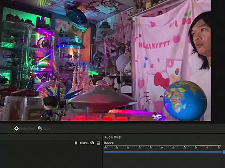The width and height of the screenshot is (225, 168).
Task: Click the pink castle in the preview
Action: pos(82,78)
